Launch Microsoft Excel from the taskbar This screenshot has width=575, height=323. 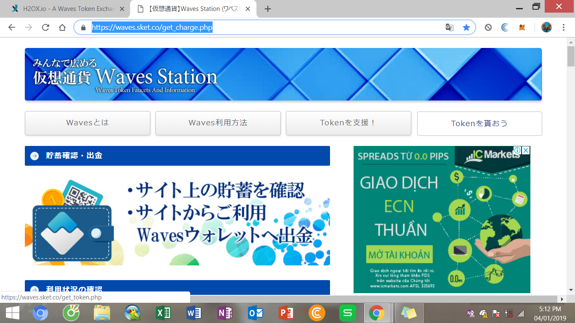click(x=162, y=313)
